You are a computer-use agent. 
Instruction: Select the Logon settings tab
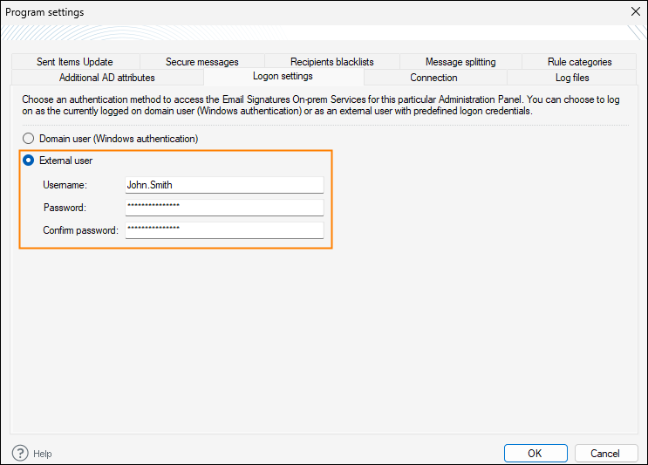(283, 77)
